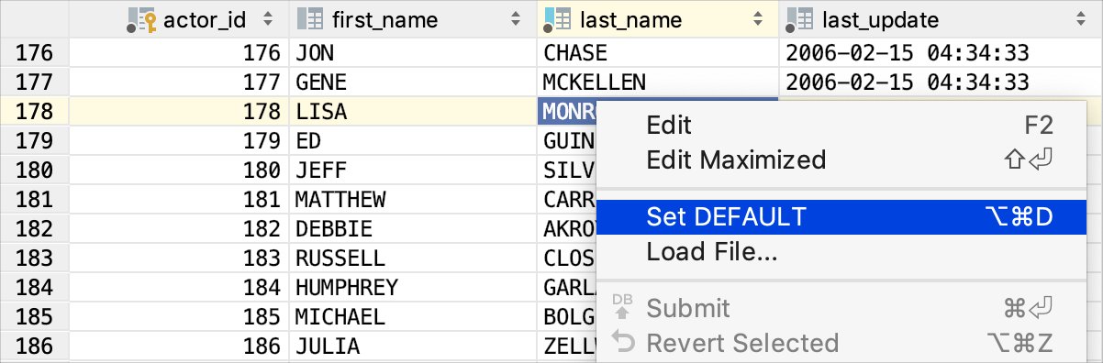Click the actor_id primary key column icon

click(x=141, y=19)
